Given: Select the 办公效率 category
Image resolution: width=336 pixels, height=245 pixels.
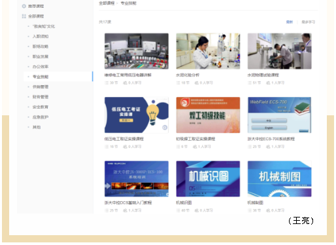Looking at the screenshot, I should (x=41, y=67).
